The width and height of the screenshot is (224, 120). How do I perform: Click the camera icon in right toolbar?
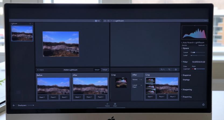pyautogui.click(x=176, y=69)
